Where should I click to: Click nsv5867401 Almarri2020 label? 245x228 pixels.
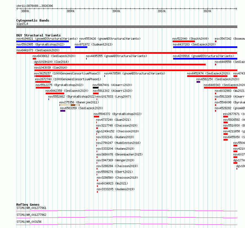pos(112,85)
